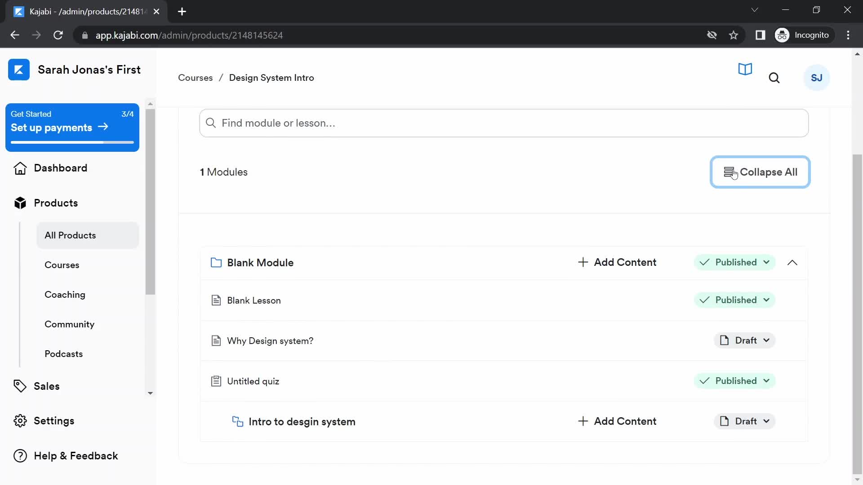Open Sales section in sidebar
This screenshot has height=485, width=863.
coord(46,386)
